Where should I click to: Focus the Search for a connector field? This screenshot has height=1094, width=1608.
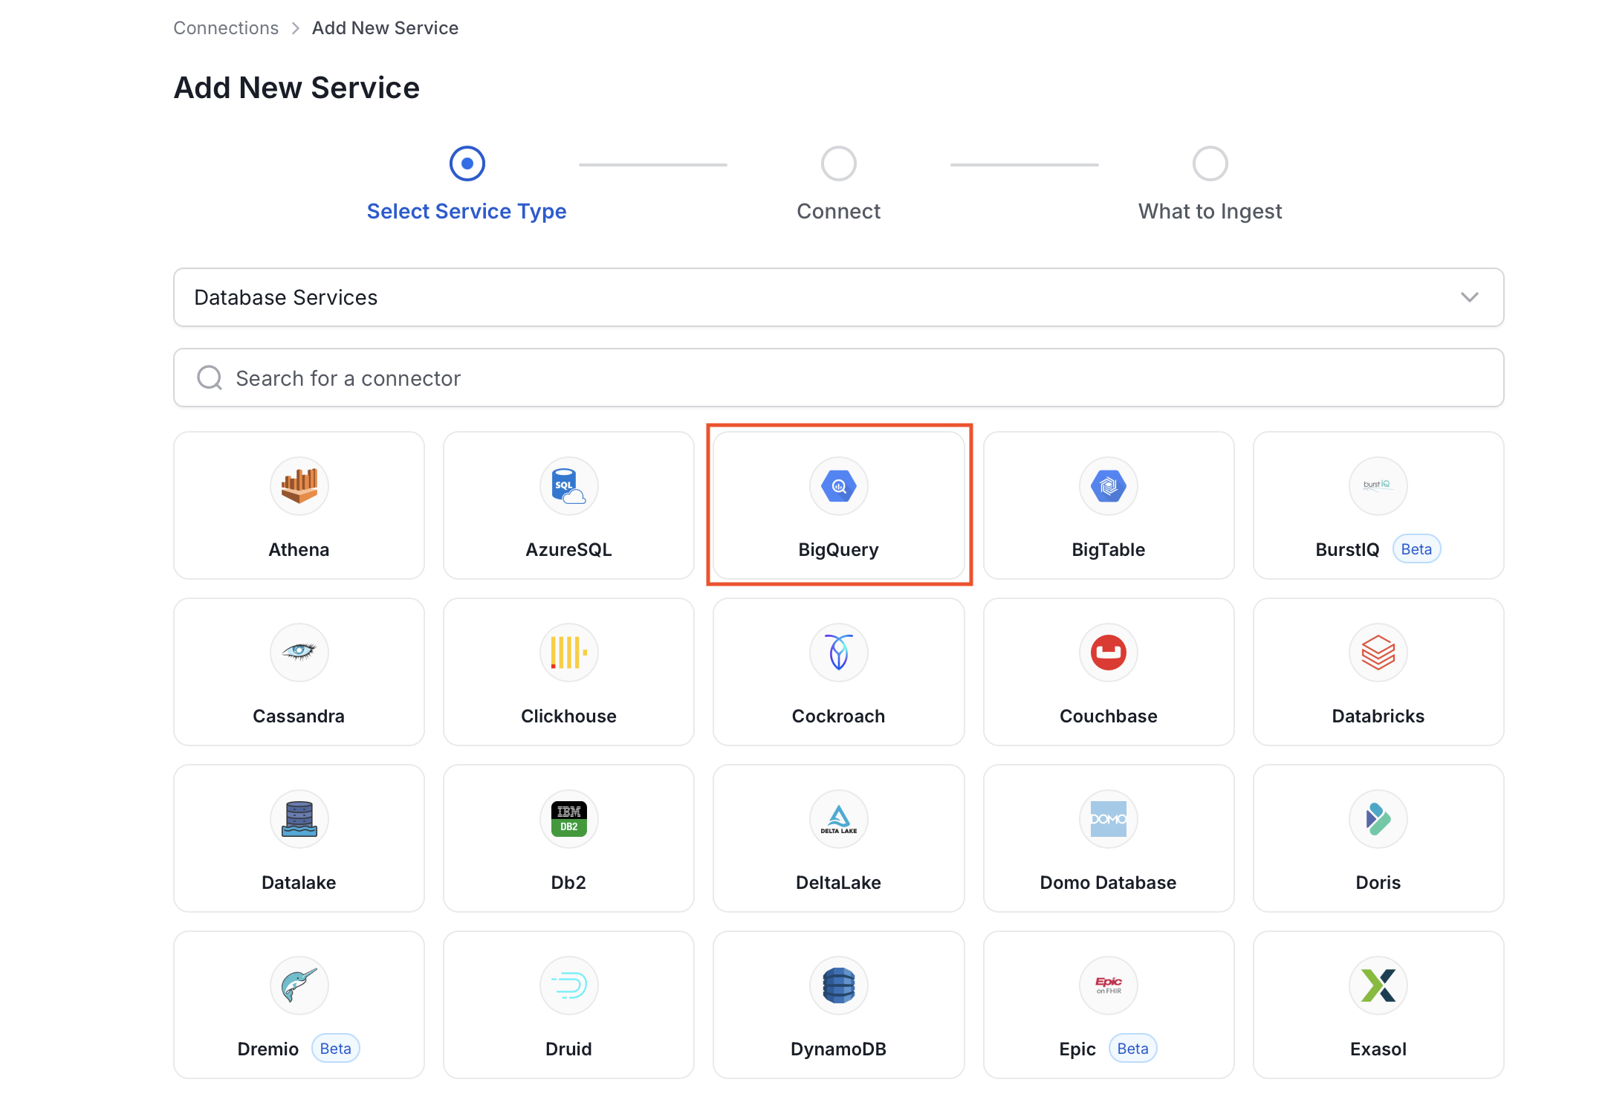coord(838,378)
